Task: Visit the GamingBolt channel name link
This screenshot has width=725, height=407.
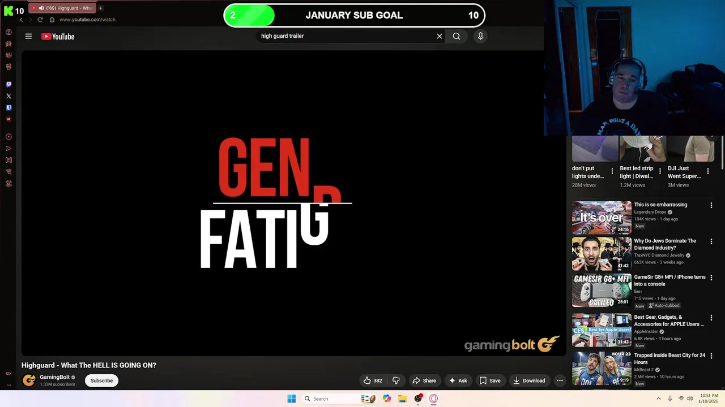Action: click(54, 377)
